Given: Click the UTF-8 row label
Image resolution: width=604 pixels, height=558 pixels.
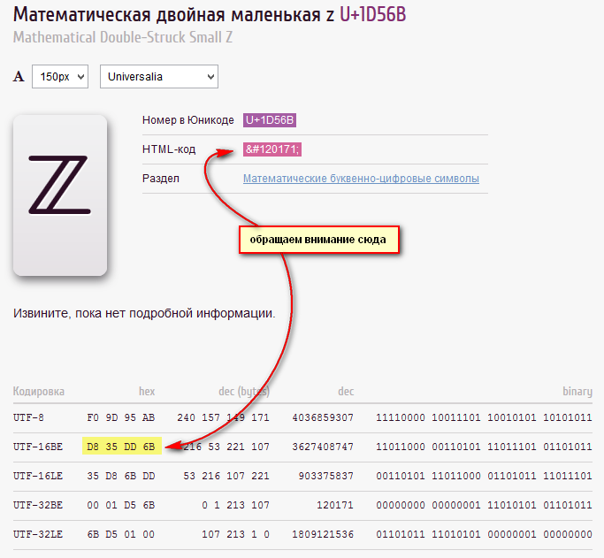Looking at the screenshot, I should tap(28, 417).
